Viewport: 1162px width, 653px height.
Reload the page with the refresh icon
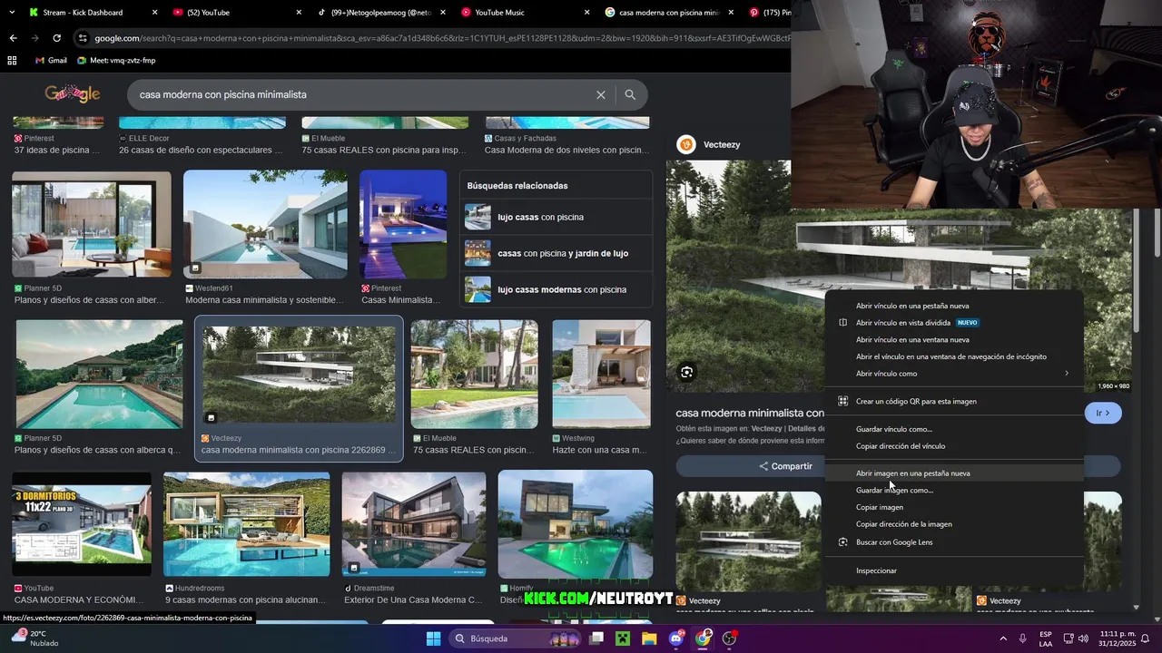56,38
